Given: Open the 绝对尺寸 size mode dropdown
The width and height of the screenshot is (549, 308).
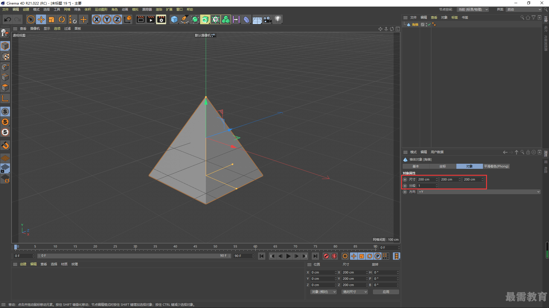Looking at the screenshot, I should click(x=355, y=292).
